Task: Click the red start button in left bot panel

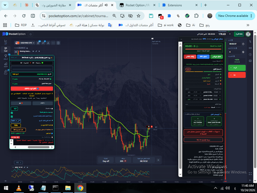Action: pyautogui.click(x=32, y=89)
